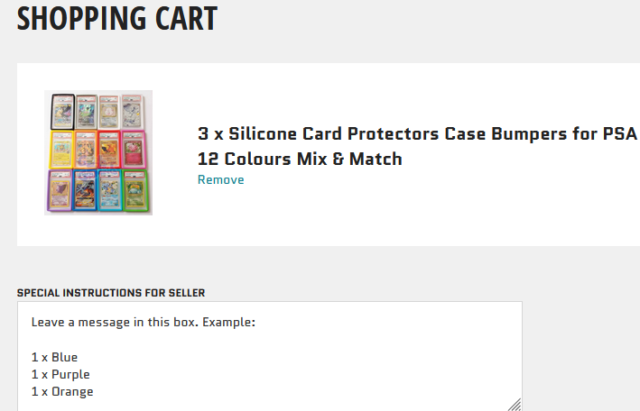Click the '12 Colours Mix & Match' title line

point(300,159)
